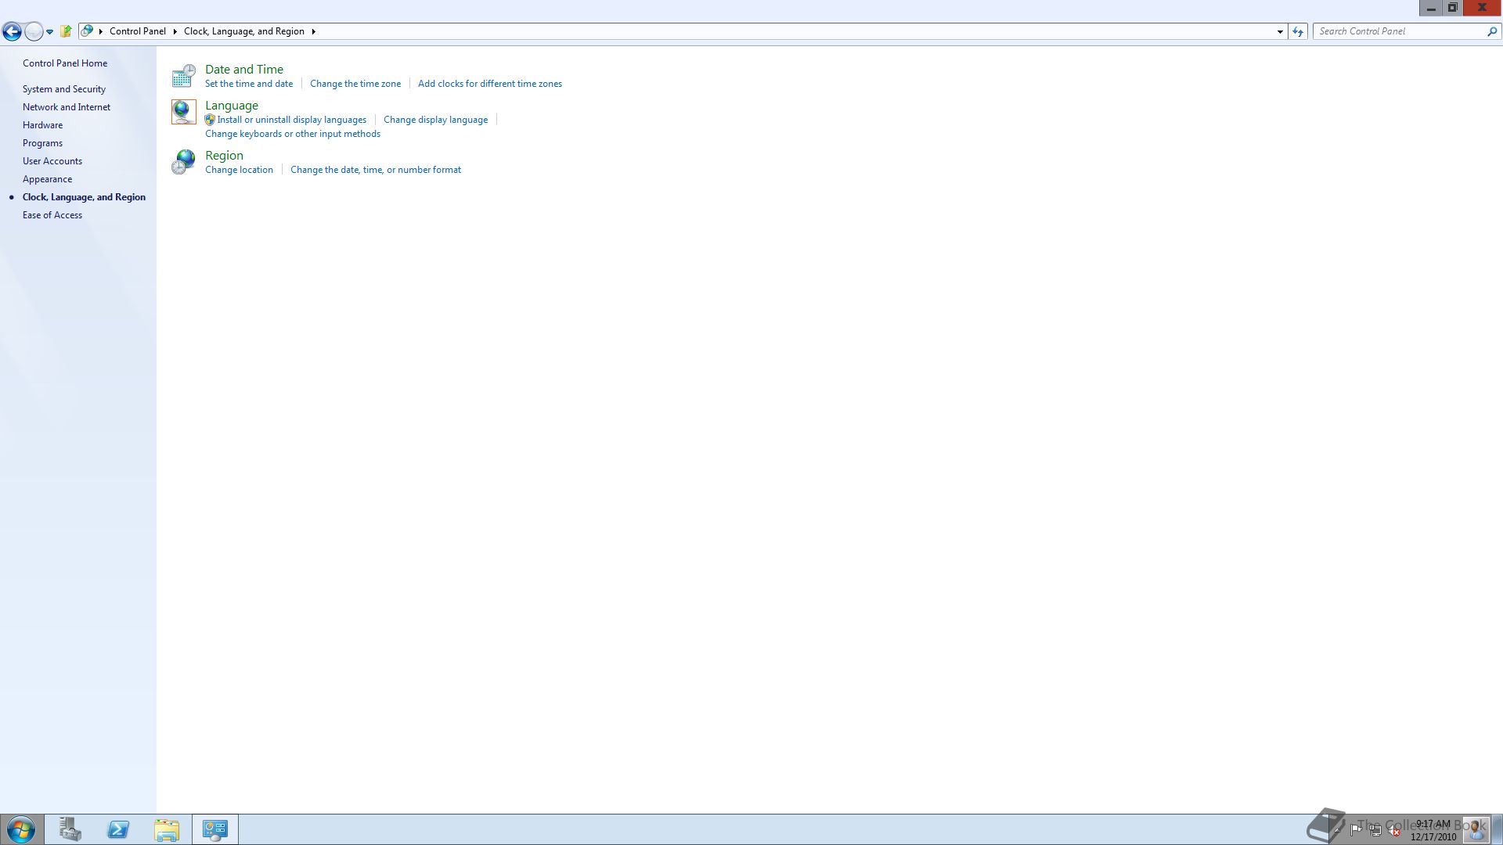Open the network tray icon
This screenshot has height=845, width=1503.
1375,830
